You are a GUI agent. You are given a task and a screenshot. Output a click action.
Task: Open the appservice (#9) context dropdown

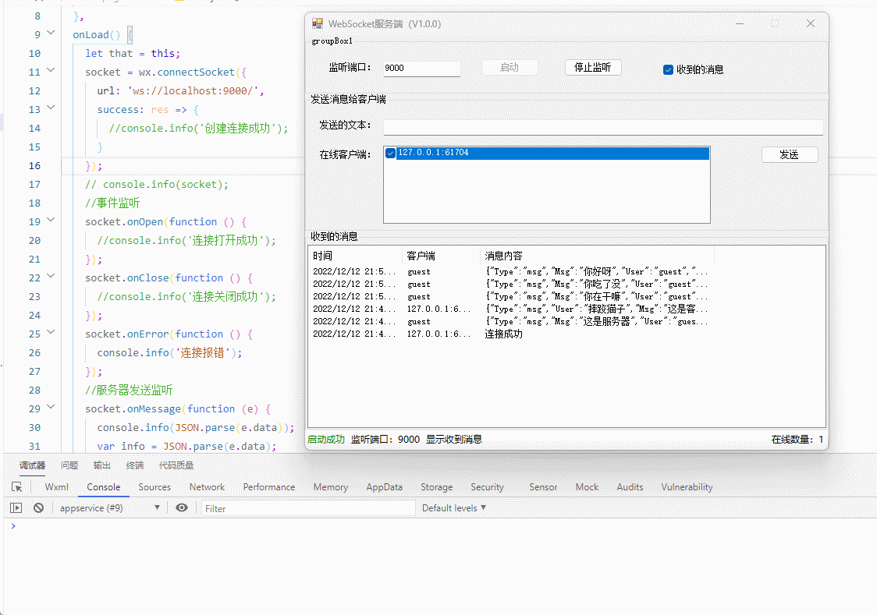[110, 507]
